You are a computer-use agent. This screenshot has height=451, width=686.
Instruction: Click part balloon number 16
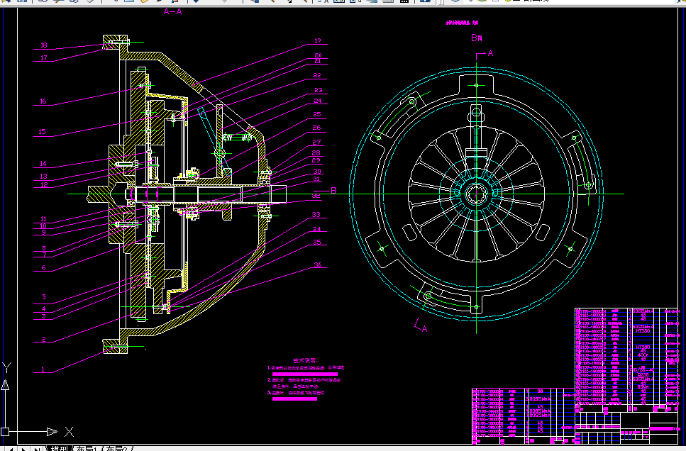(43, 101)
